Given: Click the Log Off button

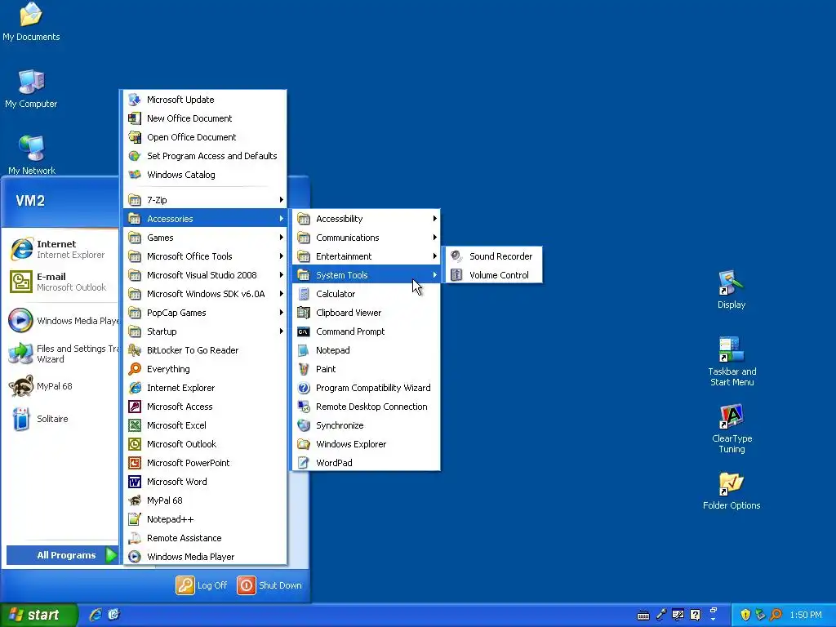Looking at the screenshot, I should coord(202,585).
